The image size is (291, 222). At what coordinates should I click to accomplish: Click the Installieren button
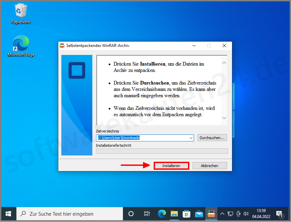tap(171, 165)
